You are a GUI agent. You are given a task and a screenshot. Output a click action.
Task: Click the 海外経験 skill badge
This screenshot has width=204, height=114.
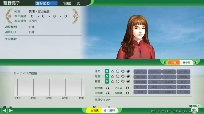pyautogui.click(x=141, y=77)
